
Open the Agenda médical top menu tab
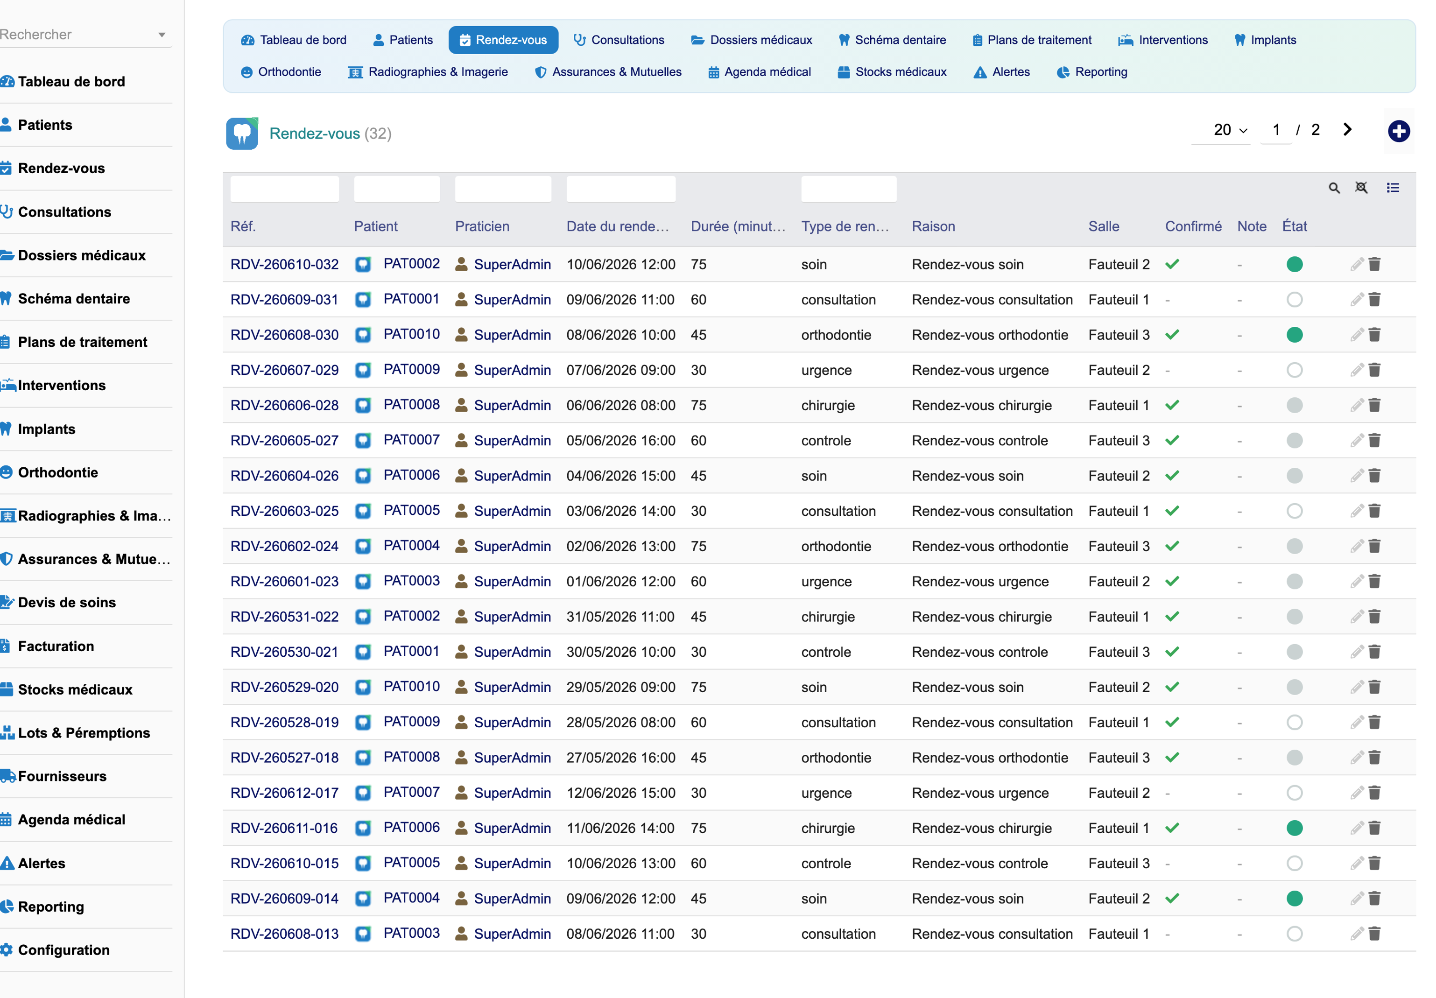(x=759, y=72)
